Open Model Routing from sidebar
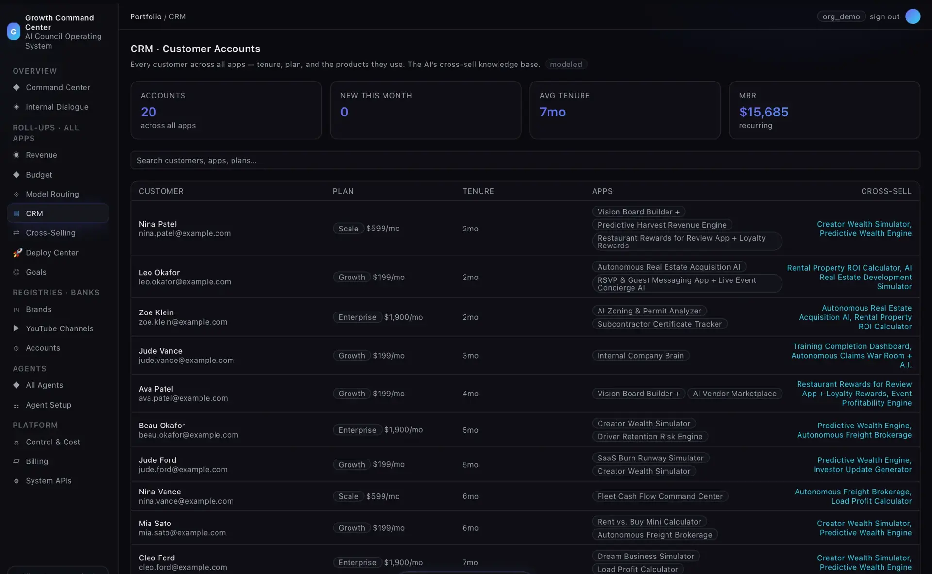The height and width of the screenshot is (574, 932). [58, 194]
